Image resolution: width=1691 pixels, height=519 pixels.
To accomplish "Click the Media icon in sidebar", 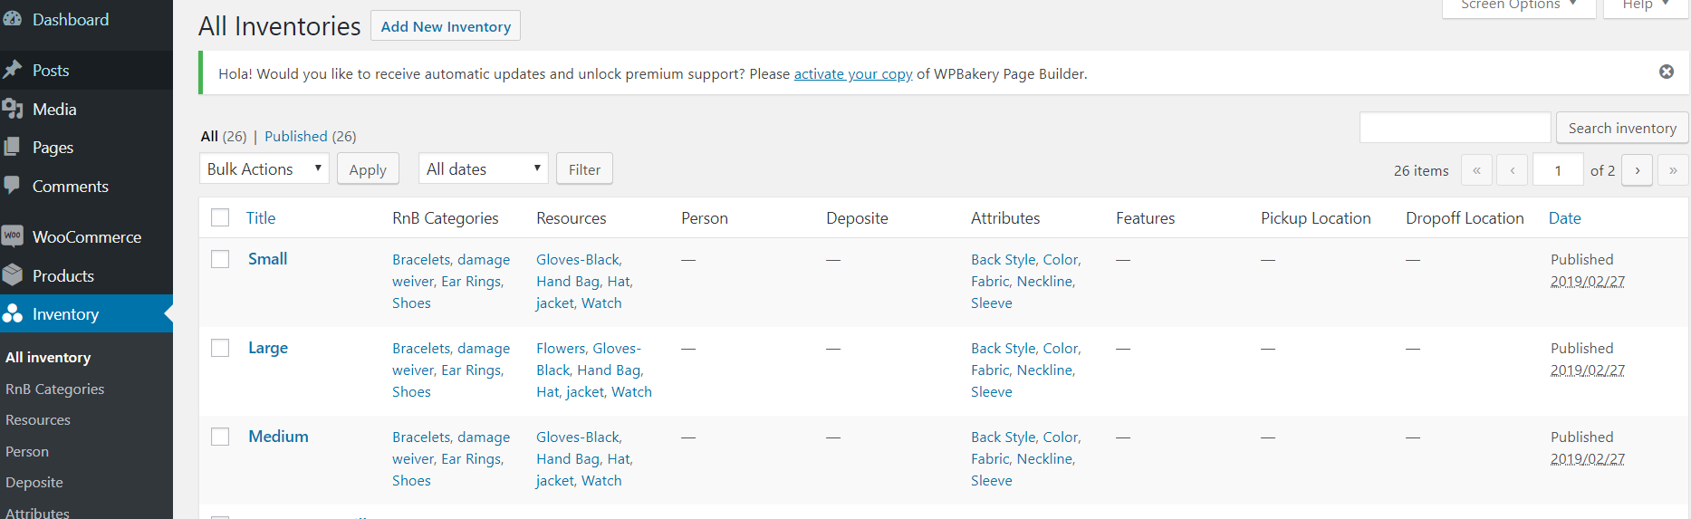I will pyautogui.click(x=13, y=109).
